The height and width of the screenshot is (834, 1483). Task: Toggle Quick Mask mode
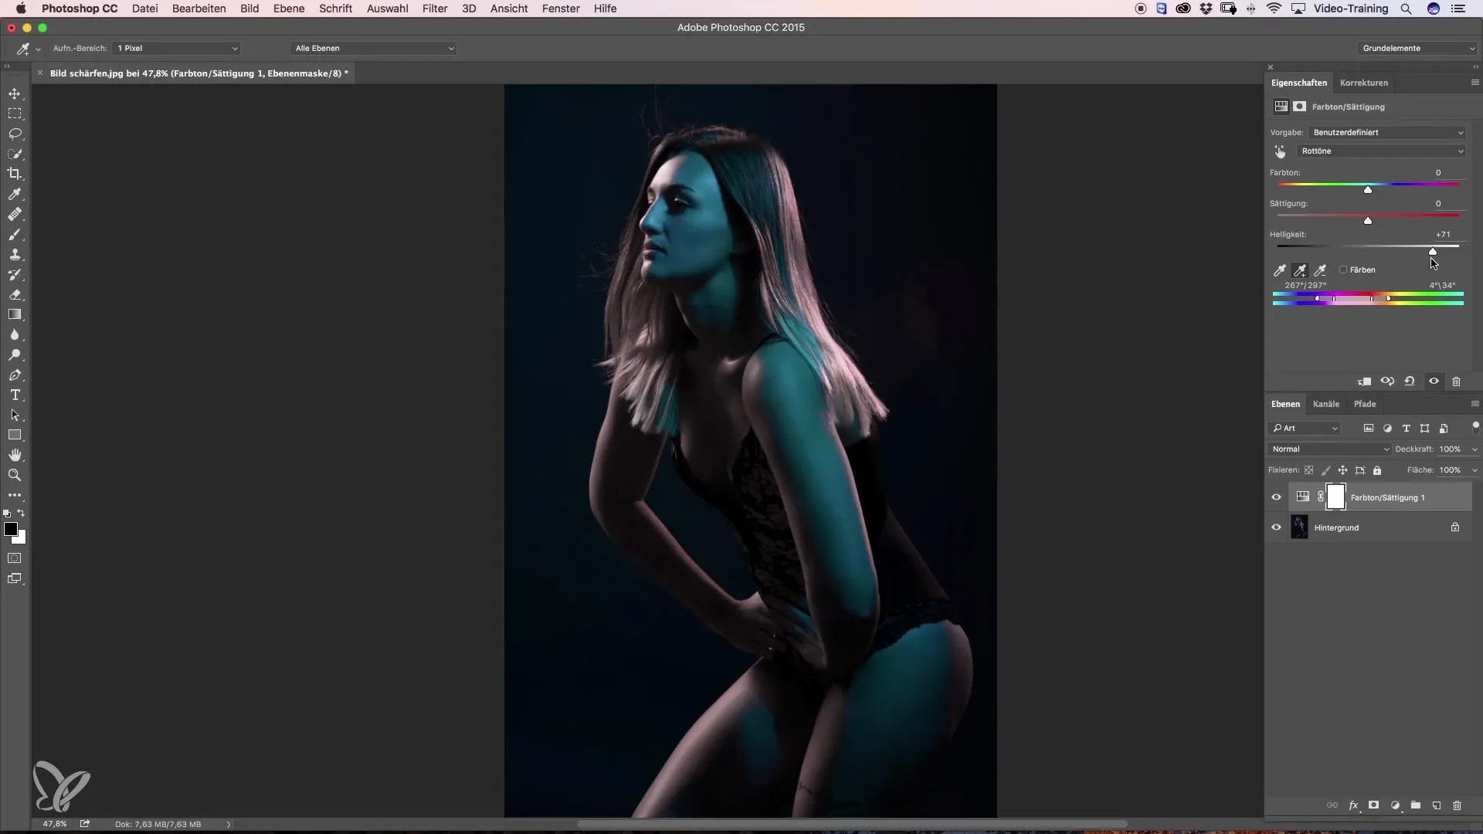(15, 558)
